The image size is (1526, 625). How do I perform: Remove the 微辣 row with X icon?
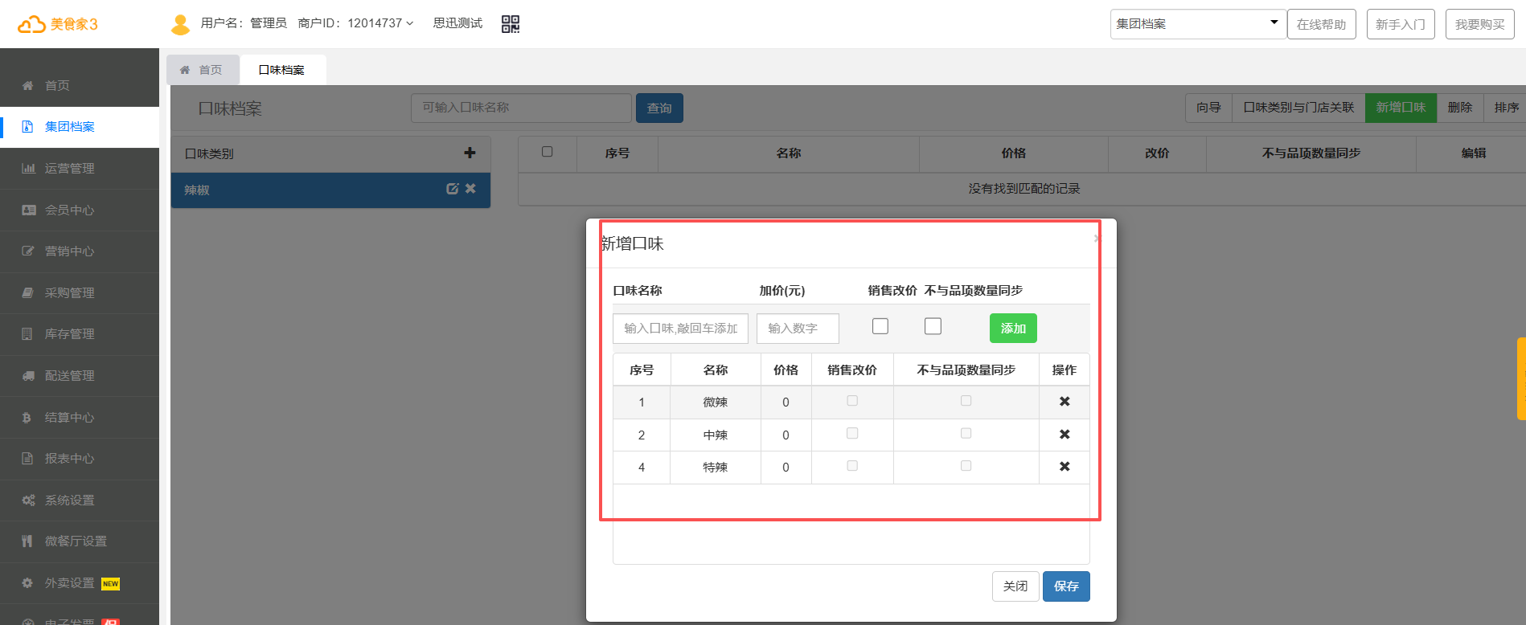(1064, 402)
